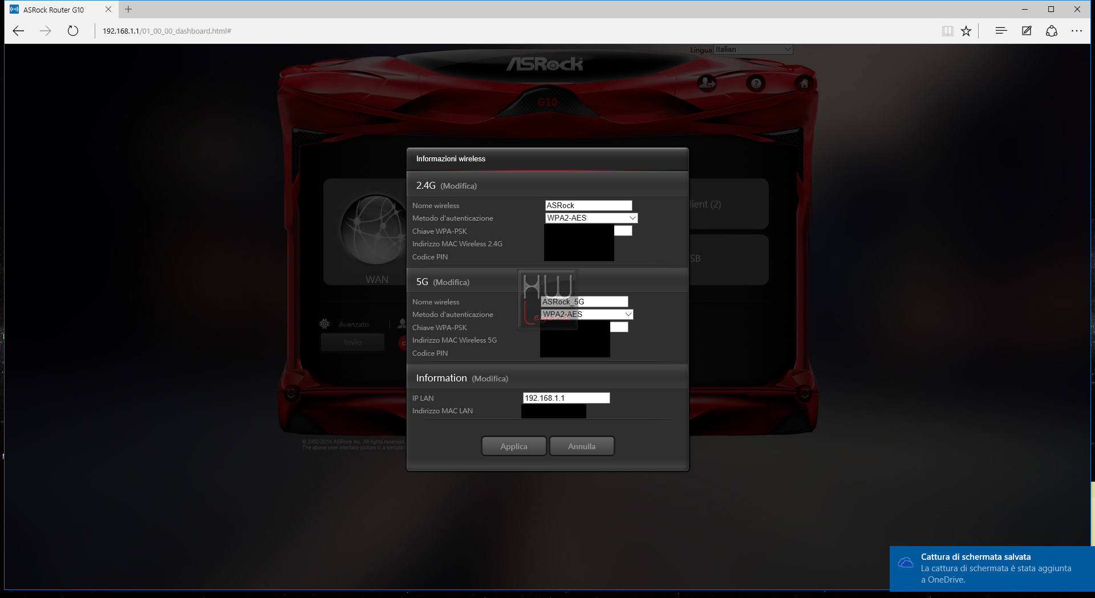Screen dimensions: 1095x598
Task: Open the Lingua language dropdown
Action: tap(753, 50)
